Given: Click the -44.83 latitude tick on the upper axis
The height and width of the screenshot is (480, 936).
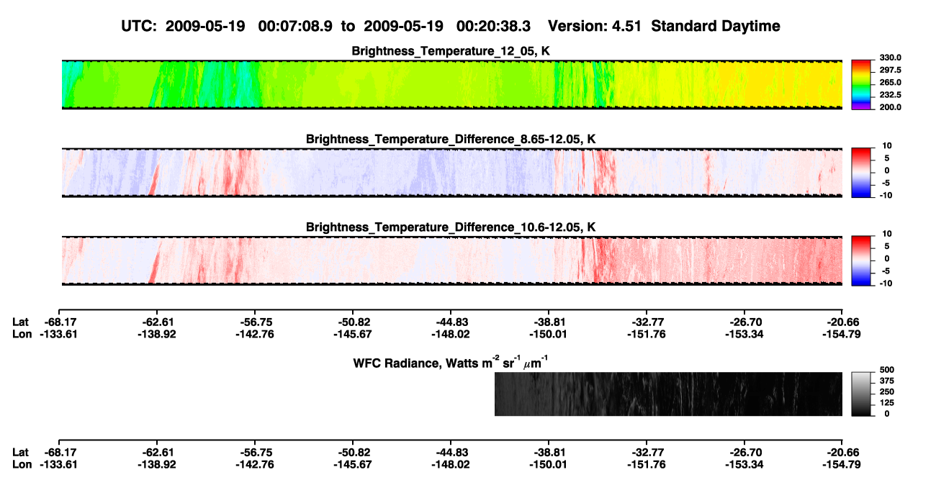Looking at the screenshot, I should [x=451, y=322].
